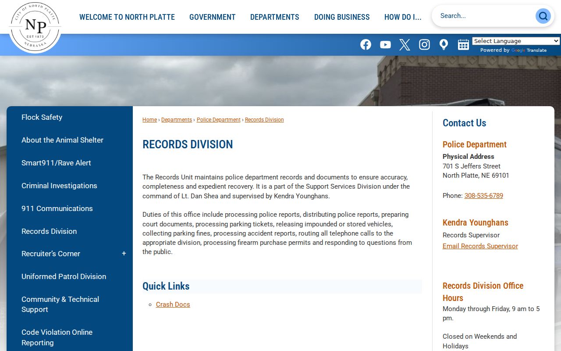Open Recruiter's Corner sidebar link

[x=51, y=254]
